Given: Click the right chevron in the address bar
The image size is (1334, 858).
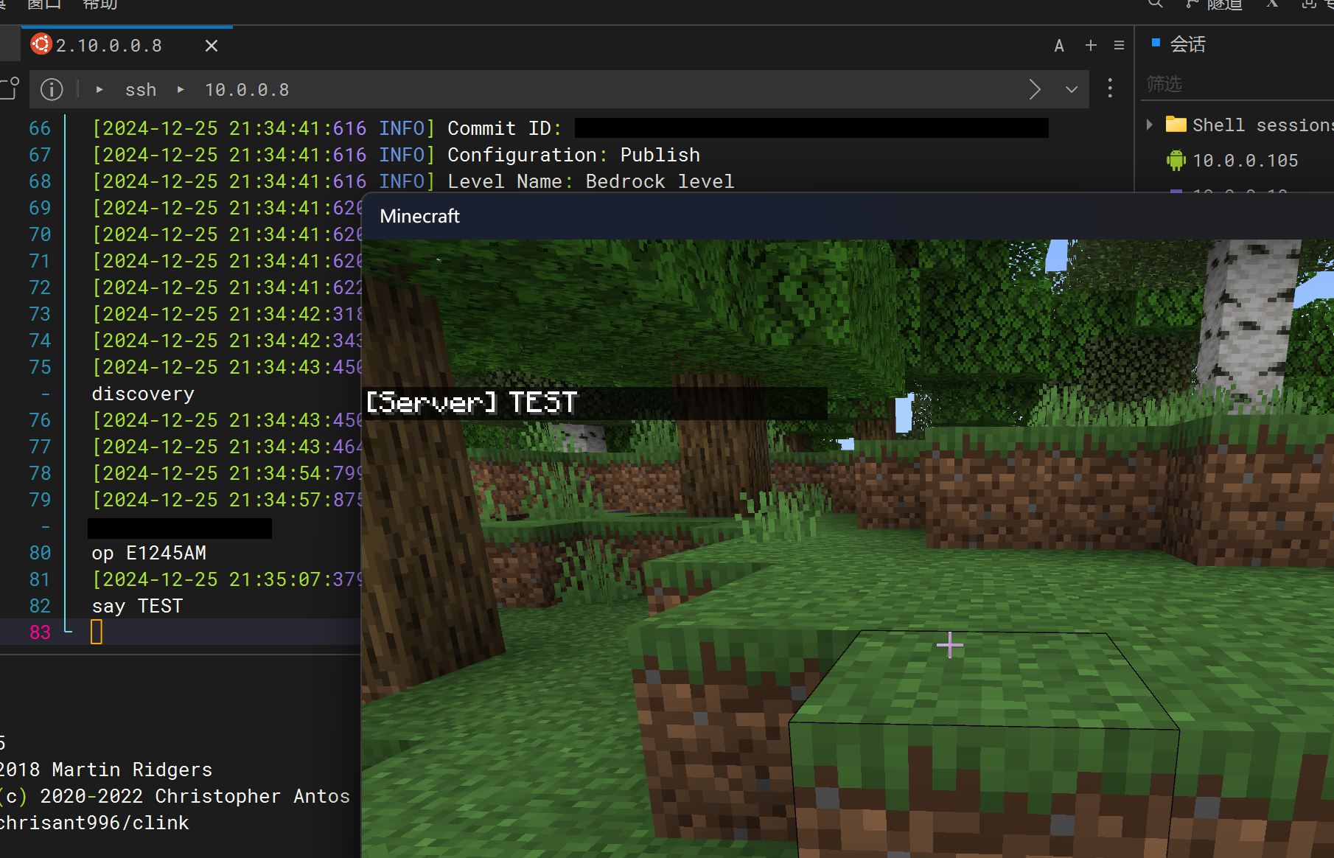Looking at the screenshot, I should coord(1035,89).
